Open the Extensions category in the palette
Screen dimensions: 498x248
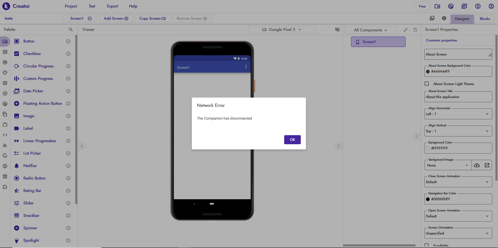pyautogui.click(x=5, y=187)
